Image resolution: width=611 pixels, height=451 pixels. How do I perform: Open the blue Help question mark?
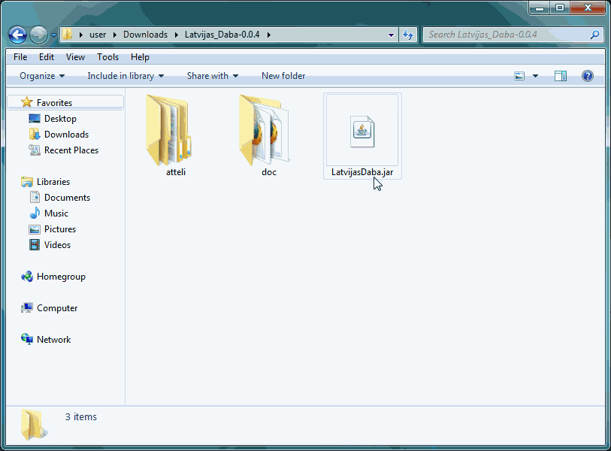point(587,76)
